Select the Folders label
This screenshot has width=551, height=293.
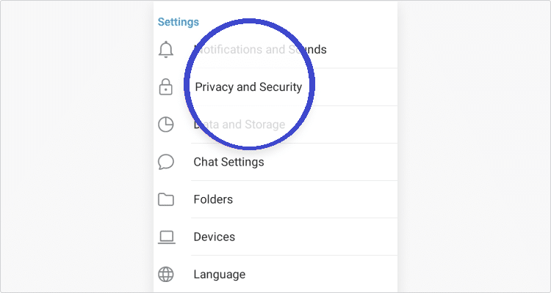pyautogui.click(x=213, y=199)
